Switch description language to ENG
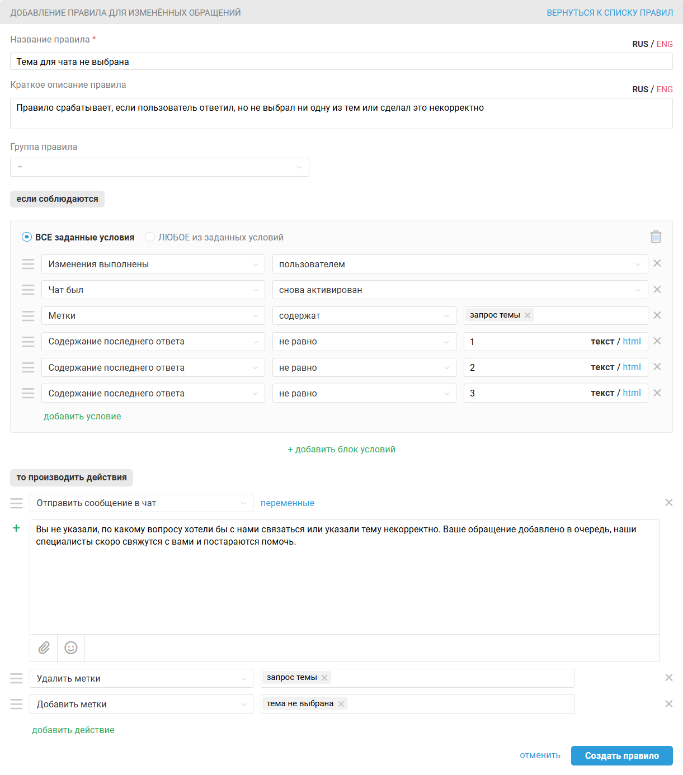Viewport: 683px width, 775px height. [x=665, y=89]
